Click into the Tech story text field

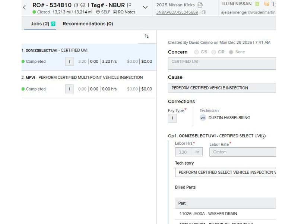click(225, 172)
